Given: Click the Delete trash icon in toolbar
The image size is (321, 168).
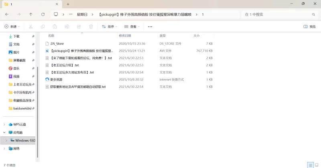Looking at the screenshot, I should pos(91,26).
